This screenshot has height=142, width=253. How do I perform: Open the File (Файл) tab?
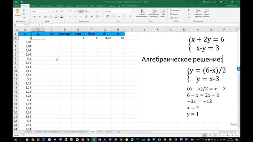tap(16, 6)
